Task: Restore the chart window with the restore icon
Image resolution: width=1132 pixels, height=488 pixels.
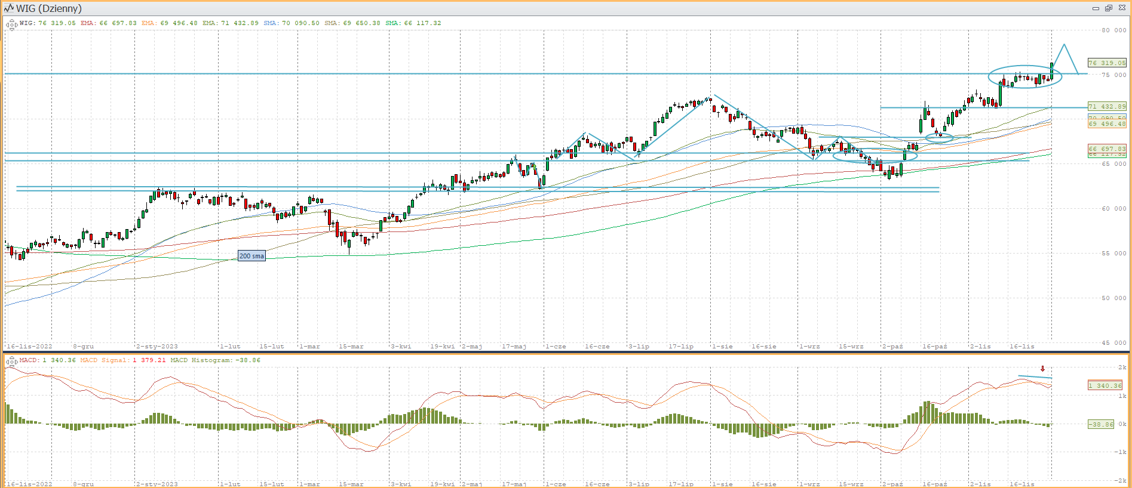Action: pos(1108,8)
